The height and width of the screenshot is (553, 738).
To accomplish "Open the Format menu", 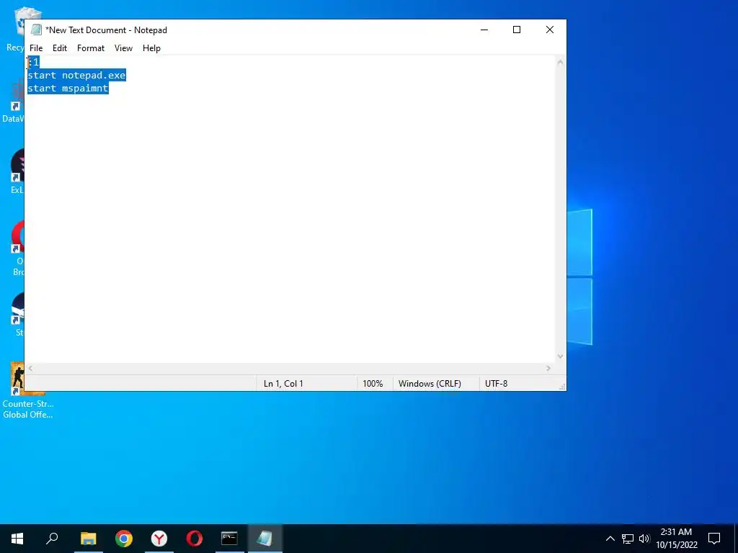I will pos(90,48).
